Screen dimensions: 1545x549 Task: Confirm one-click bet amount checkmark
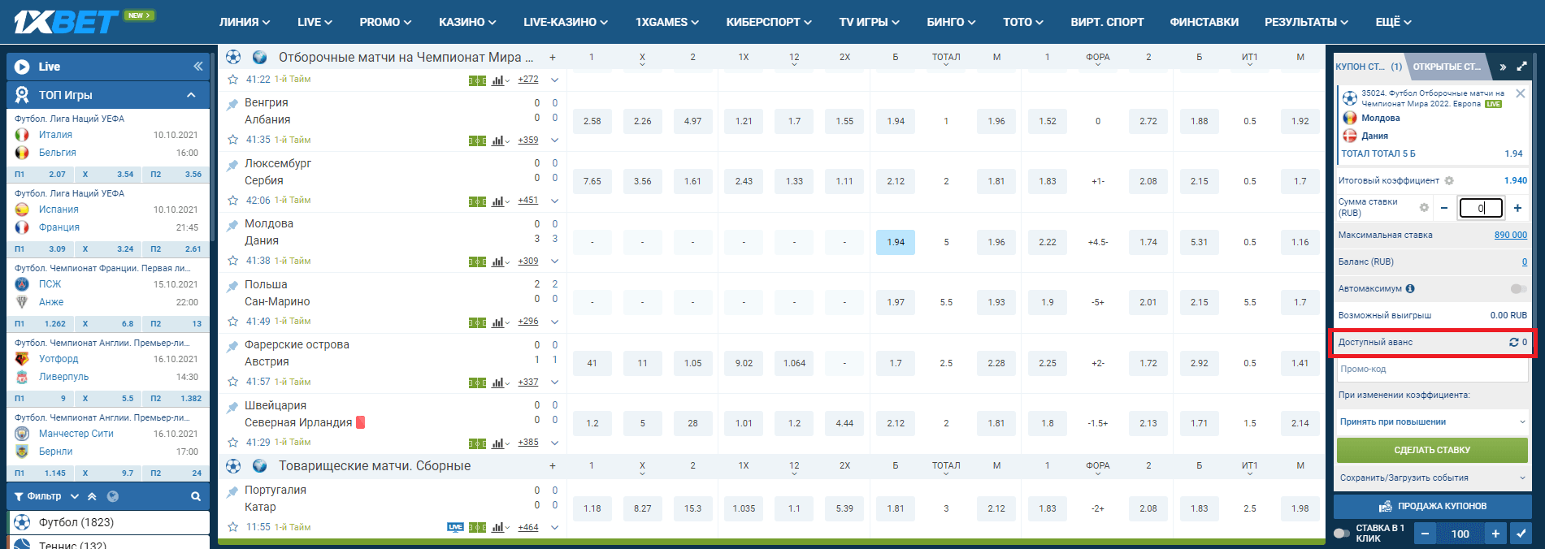(1521, 534)
